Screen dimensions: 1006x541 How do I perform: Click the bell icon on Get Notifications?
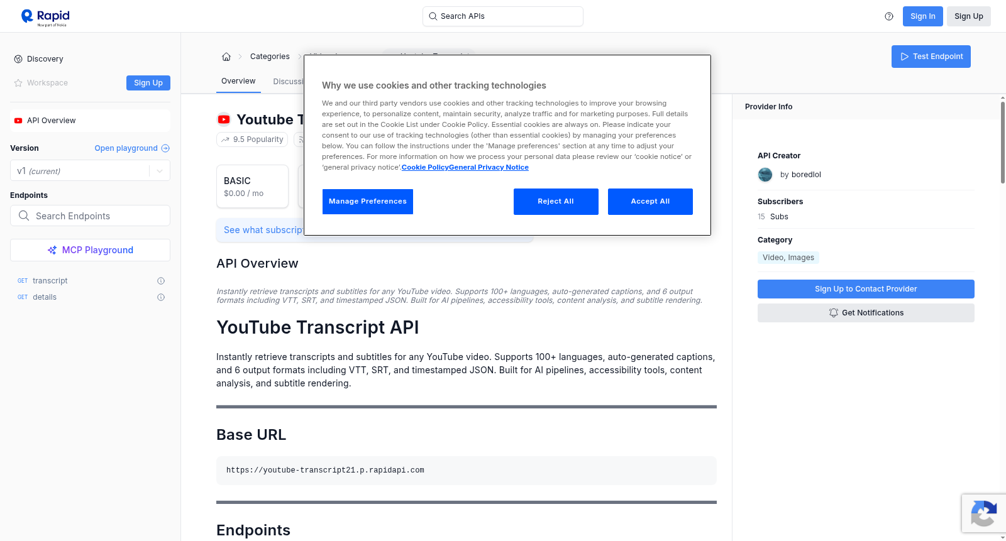point(834,313)
